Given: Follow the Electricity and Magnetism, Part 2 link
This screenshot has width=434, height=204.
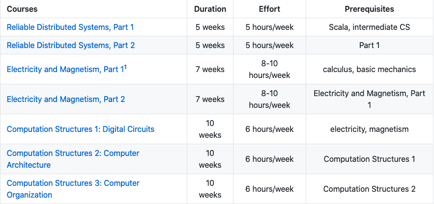Looking at the screenshot, I should pos(66,100).
